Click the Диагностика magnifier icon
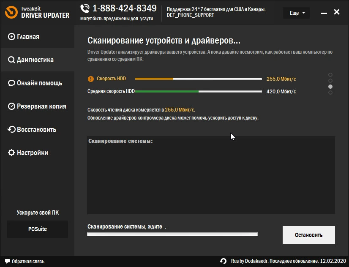The width and height of the screenshot is (349, 267). tap(11, 60)
